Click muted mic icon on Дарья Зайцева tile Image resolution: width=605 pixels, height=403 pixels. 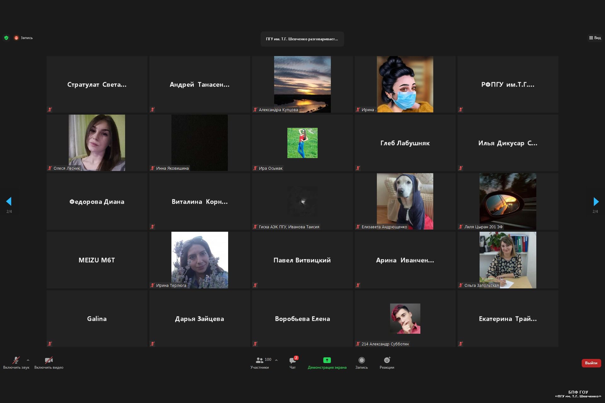tap(153, 344)
